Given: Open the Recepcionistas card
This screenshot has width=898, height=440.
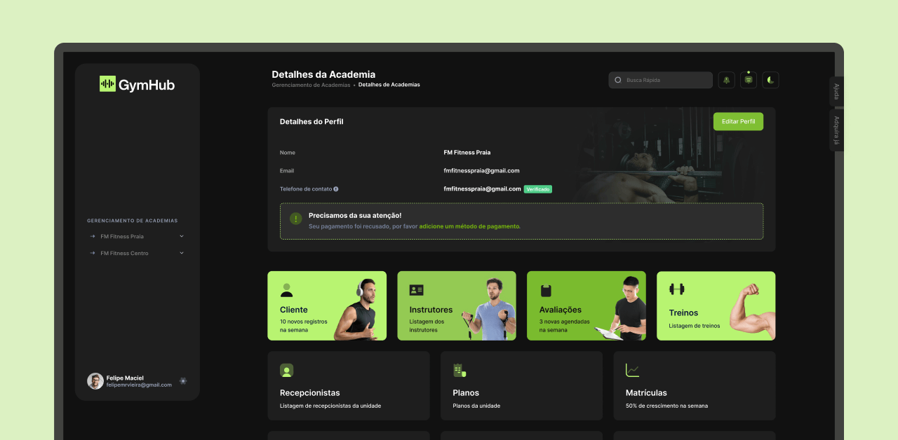Looking at the screenshot, I should click(349, 385).
